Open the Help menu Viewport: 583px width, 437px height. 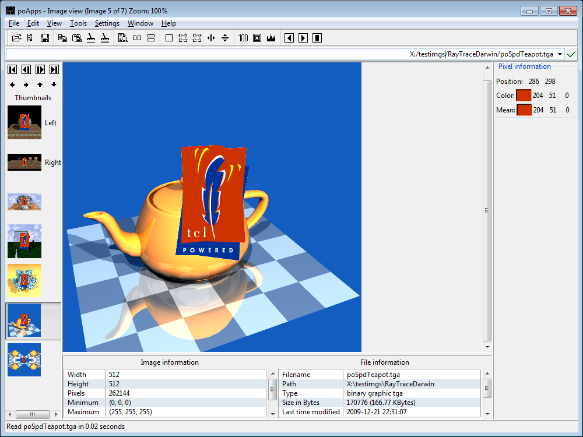pos(168,23)
